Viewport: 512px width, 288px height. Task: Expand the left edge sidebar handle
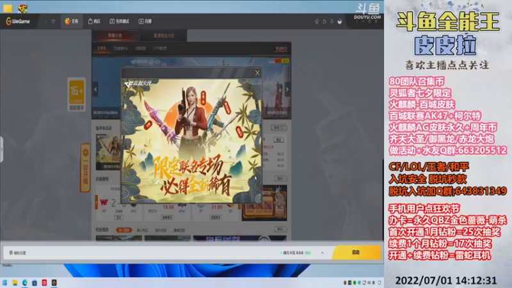click(x=1, y=150)
